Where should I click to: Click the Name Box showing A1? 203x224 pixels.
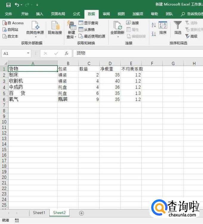(14, 54)
